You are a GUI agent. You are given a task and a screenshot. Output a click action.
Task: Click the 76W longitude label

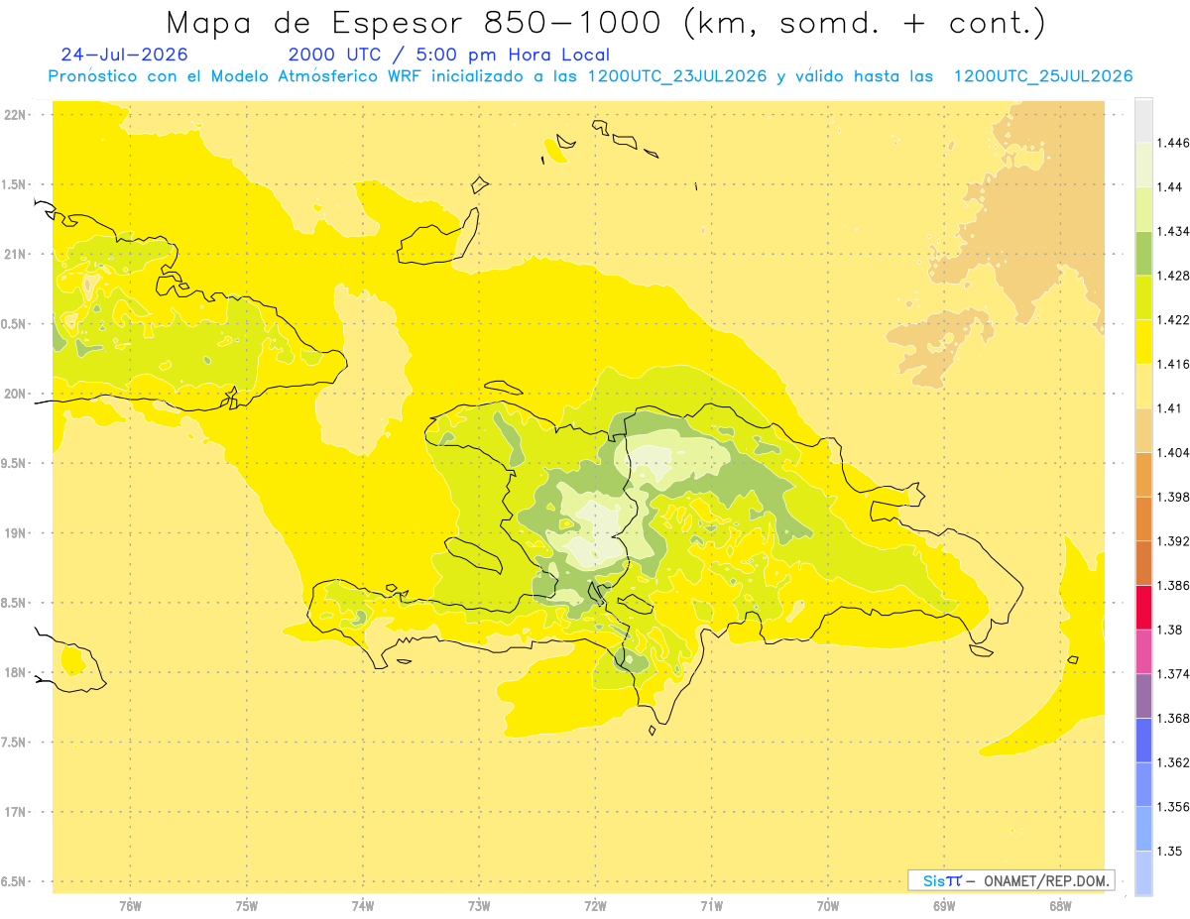pyautogui.click(x=130, y=905)
